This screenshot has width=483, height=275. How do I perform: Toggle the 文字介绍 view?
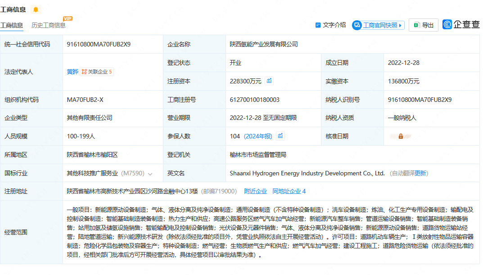[x=331, y=25]
